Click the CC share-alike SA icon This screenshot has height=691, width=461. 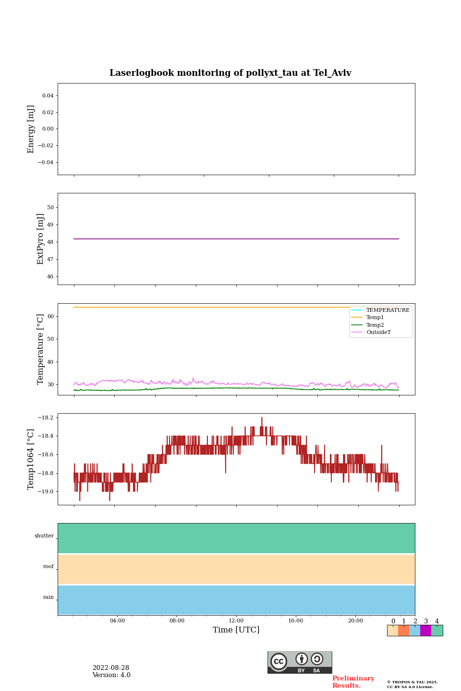click(317, 659)
